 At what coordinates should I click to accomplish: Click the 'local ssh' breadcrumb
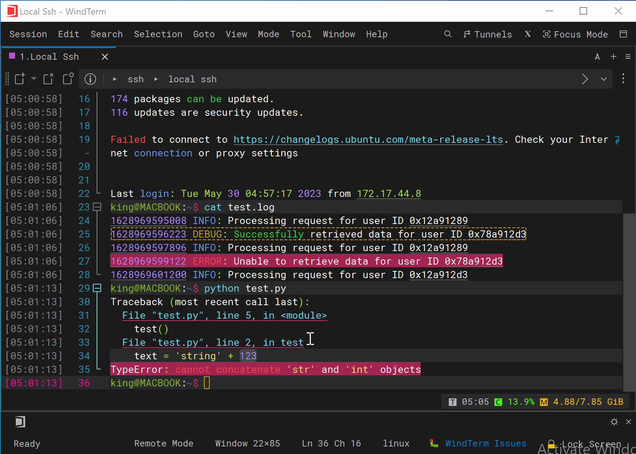[192, 79]
